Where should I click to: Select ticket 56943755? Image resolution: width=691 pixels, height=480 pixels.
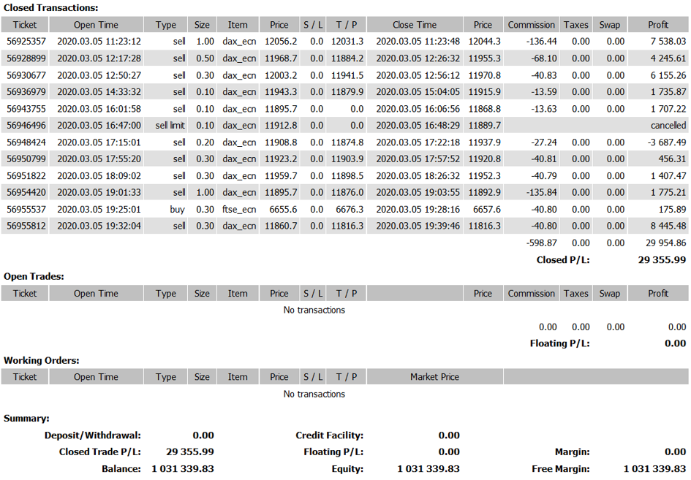click(26, 109)
